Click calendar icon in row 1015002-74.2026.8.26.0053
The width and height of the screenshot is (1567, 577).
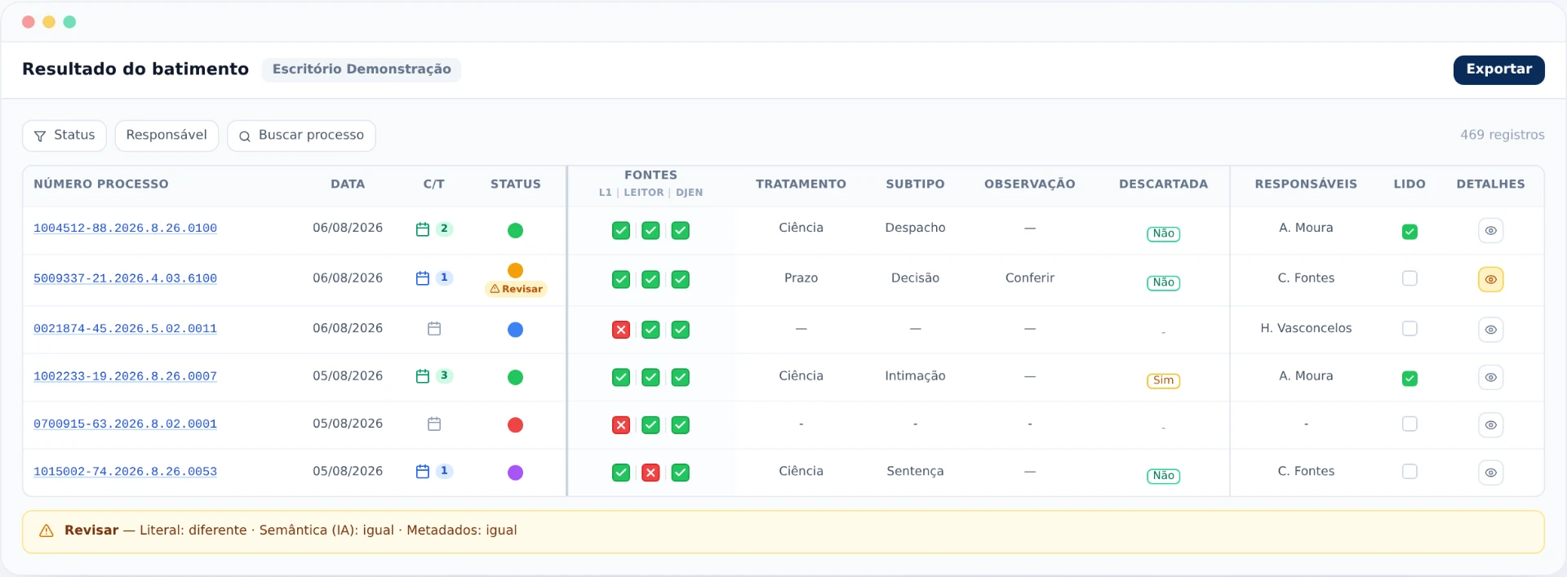coord(423,472)
